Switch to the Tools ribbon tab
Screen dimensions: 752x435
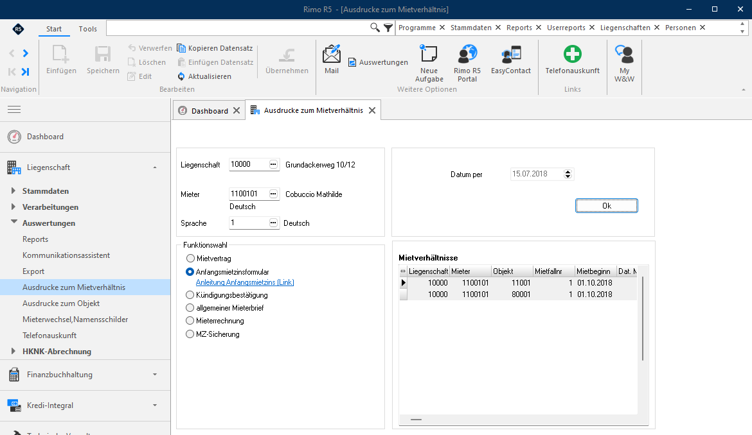click(x=88, y=29)
